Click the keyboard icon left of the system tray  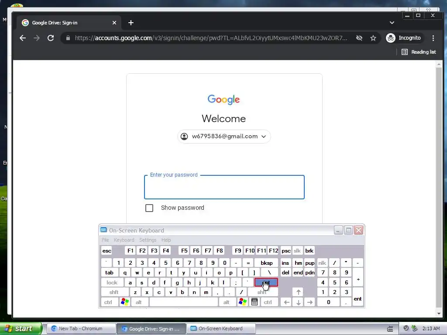pos(390,329)
